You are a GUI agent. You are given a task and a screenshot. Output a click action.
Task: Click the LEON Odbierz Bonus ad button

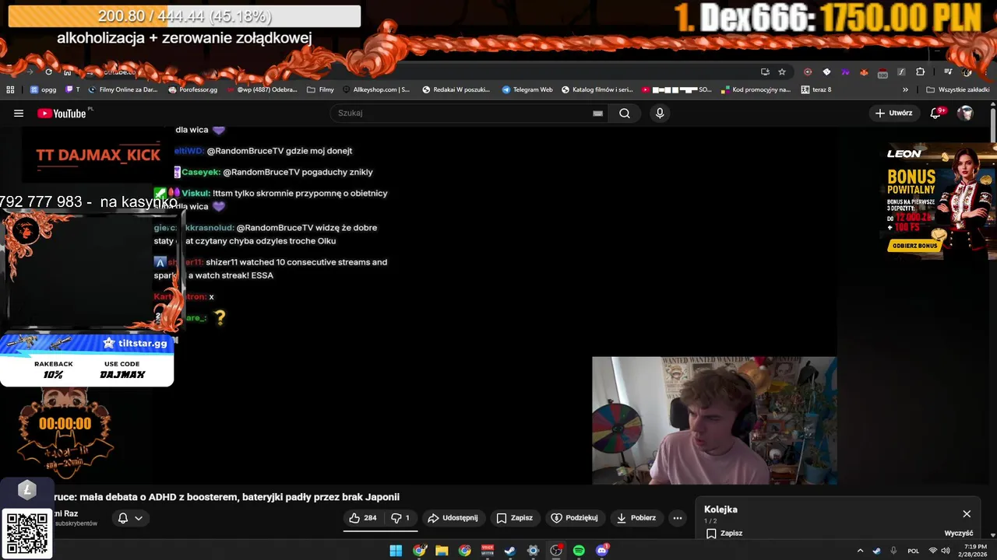(914, 246)
